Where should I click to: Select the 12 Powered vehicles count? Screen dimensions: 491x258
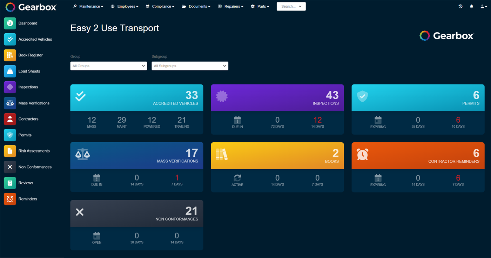152,120
